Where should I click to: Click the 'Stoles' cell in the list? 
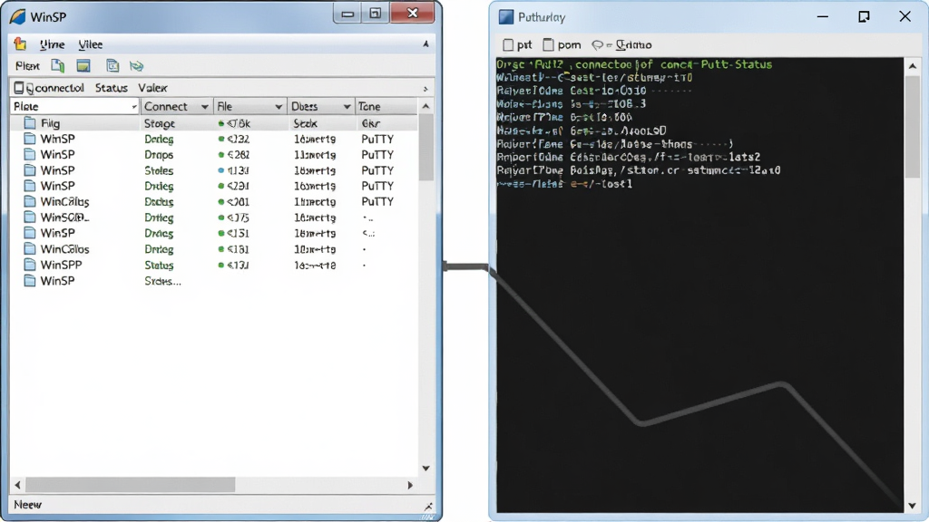coord(159,170)
